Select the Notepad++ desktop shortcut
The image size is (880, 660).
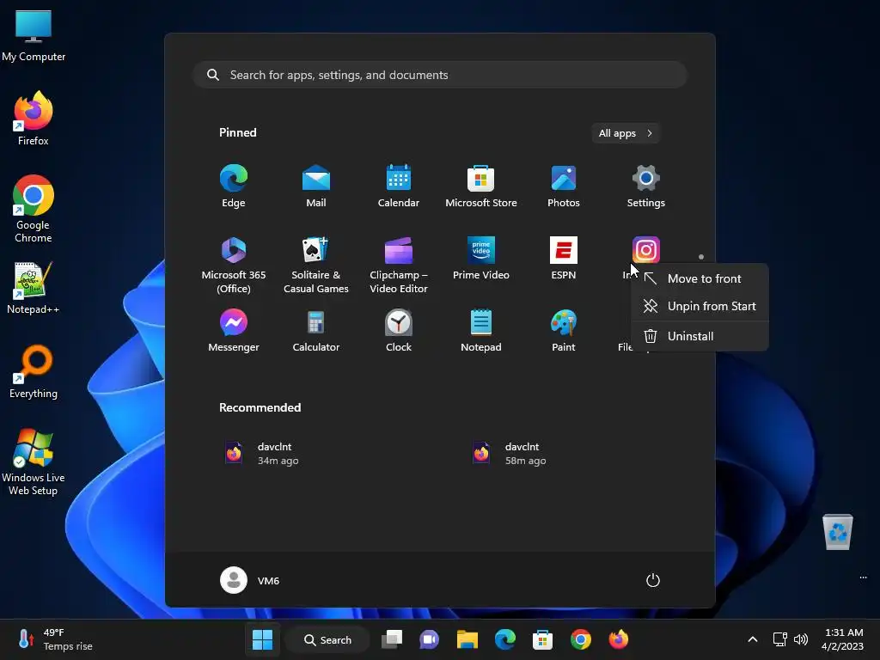tap(34, 288)
